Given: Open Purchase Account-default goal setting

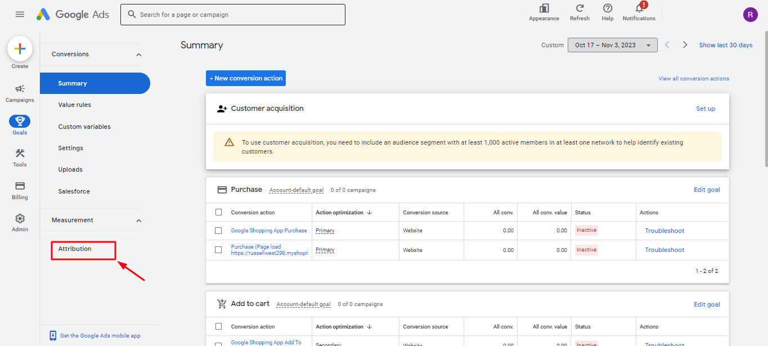Looking at the screenshot, I should pos(297,190).
